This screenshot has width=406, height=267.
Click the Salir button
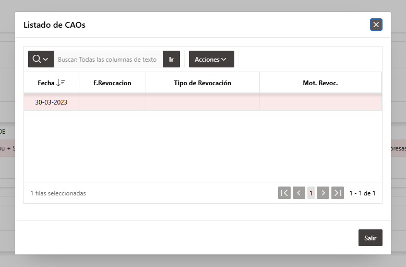point(371,238)
